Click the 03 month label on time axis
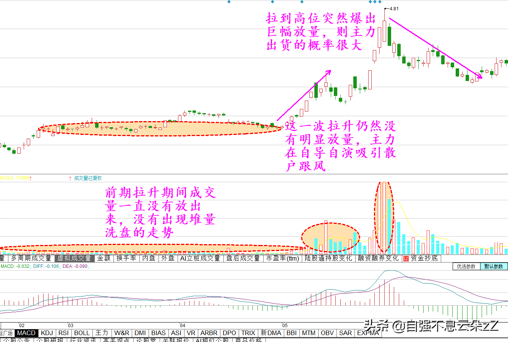This screenshot has height=342, width=508. pos(71,325)
